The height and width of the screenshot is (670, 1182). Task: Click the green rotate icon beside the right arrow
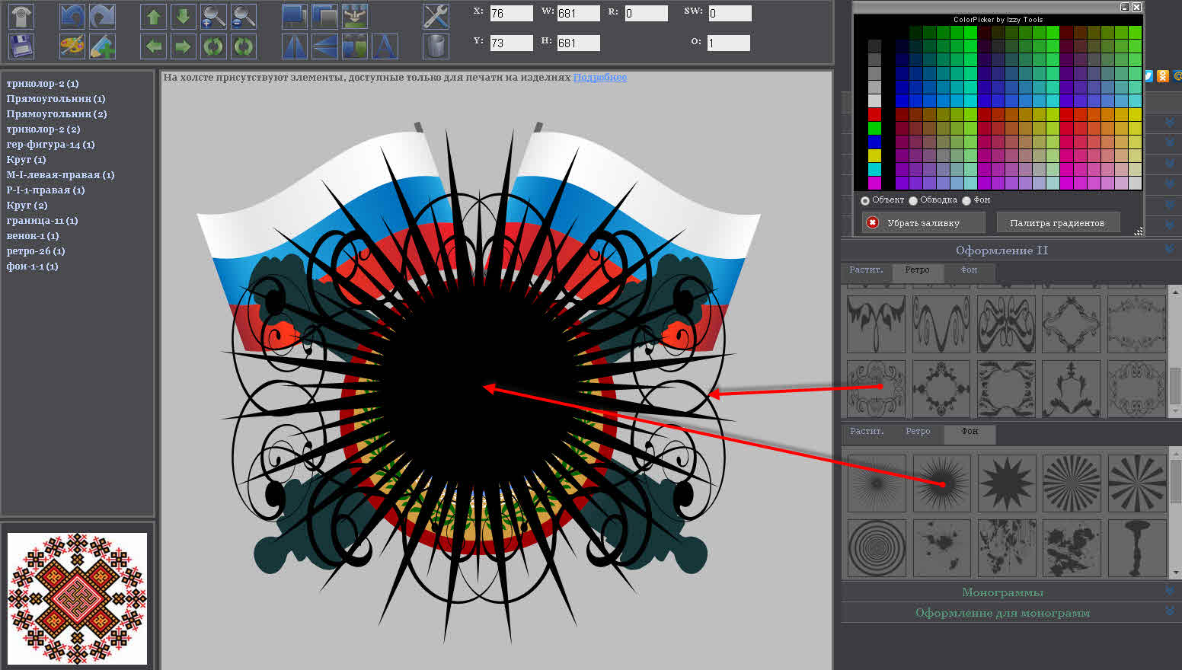[213, 46]
